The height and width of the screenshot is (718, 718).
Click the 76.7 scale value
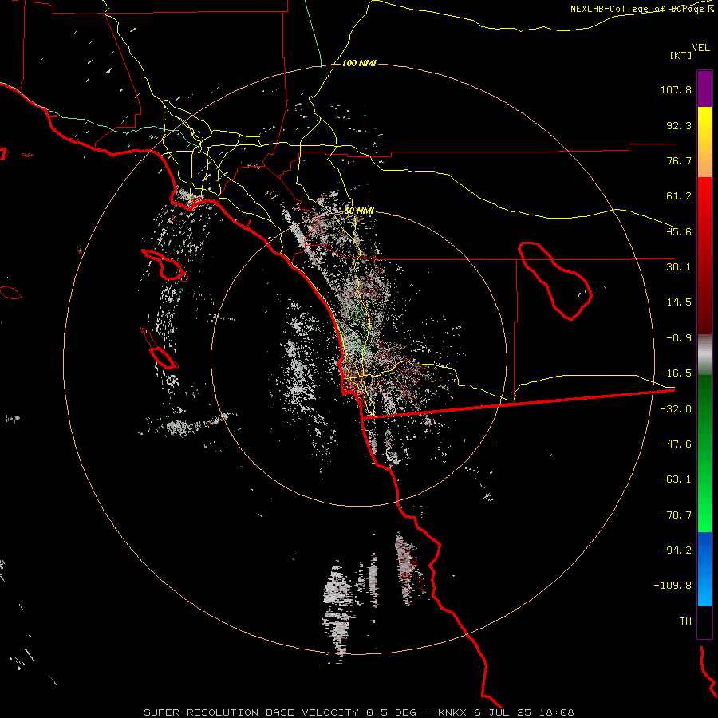[x=679, y=160]
